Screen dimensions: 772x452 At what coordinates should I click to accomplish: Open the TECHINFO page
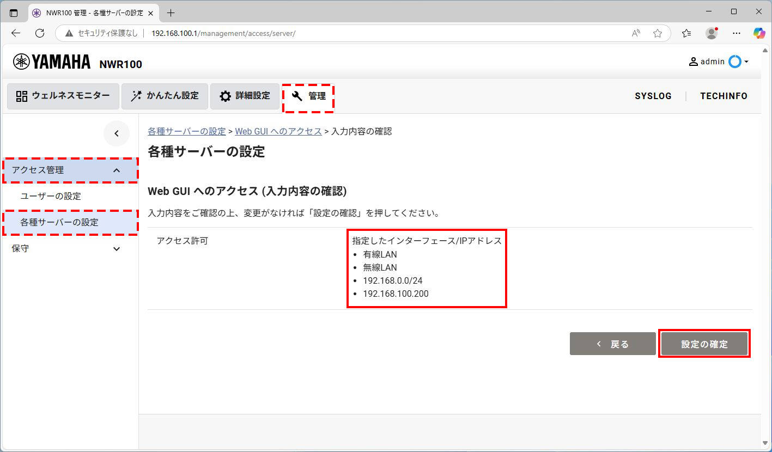(x=724, y=96)
